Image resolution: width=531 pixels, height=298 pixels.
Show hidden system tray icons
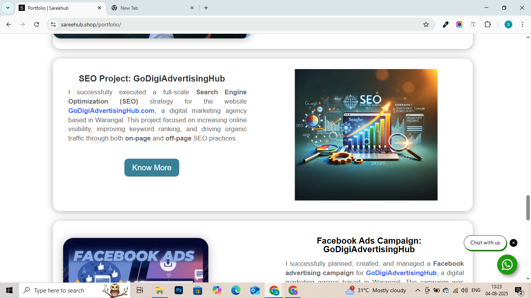[418, 290]
